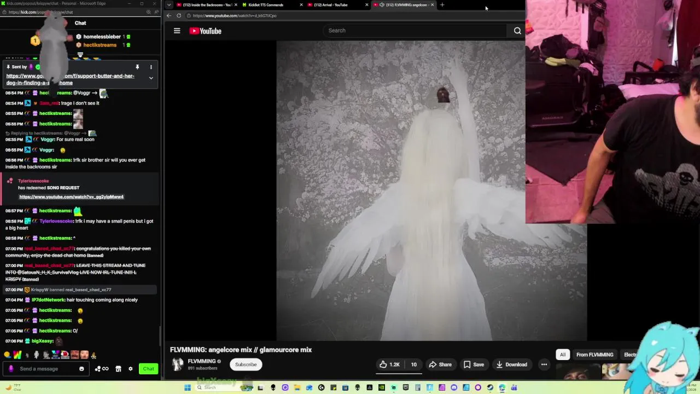This screenshot has height=394, width=700.
Task: Open the chat settings gear
Action: click(x=130, y=369)
